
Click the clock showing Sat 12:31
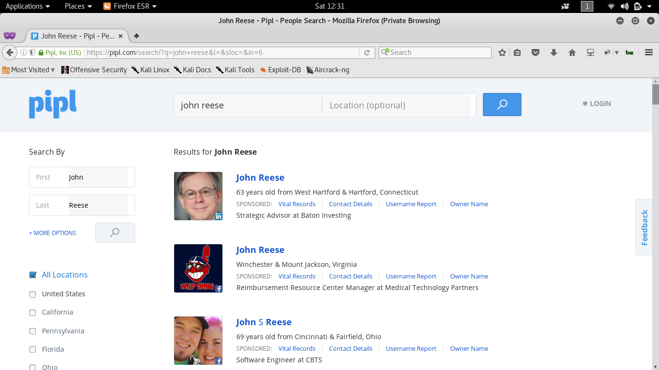pos(329,6)
